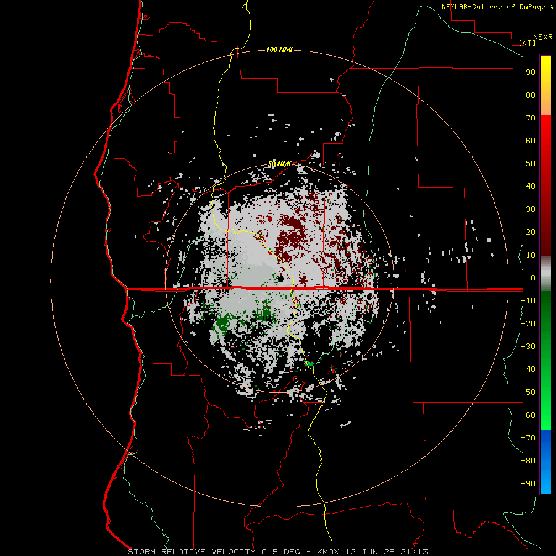
Task: Click the 50 NMI range ring label
Action: tap(279, 164)
